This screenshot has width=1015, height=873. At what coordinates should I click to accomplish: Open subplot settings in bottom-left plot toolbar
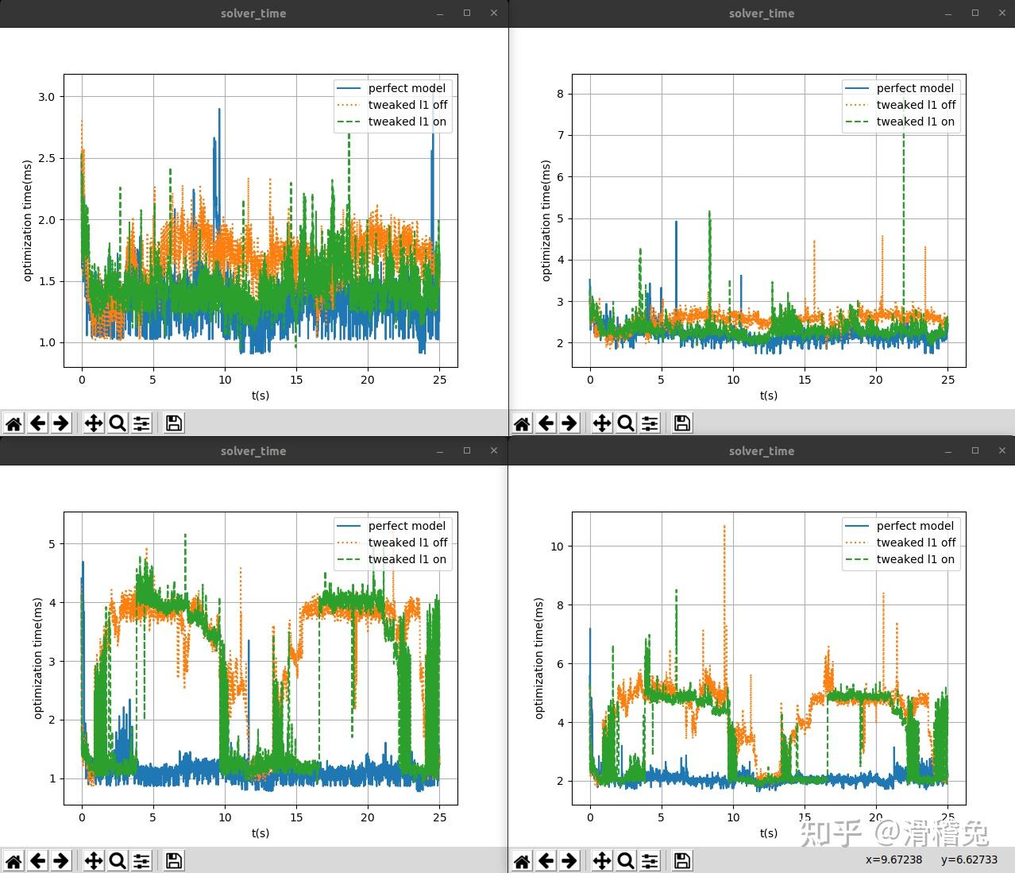pyautogui.click(x=141, y=860)
